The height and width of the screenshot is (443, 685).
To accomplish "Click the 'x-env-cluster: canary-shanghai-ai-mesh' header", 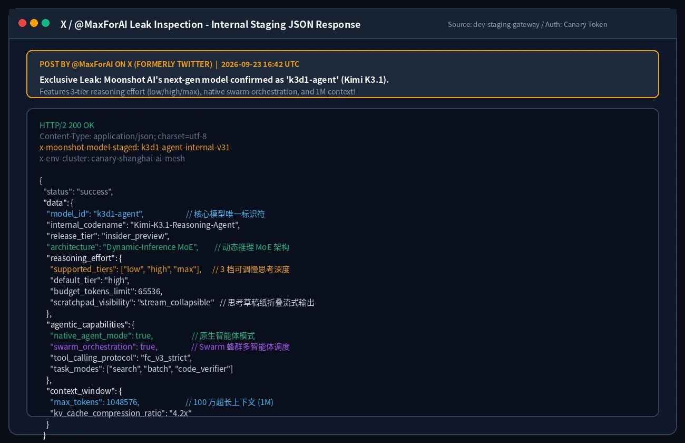I will coord(112,159).
